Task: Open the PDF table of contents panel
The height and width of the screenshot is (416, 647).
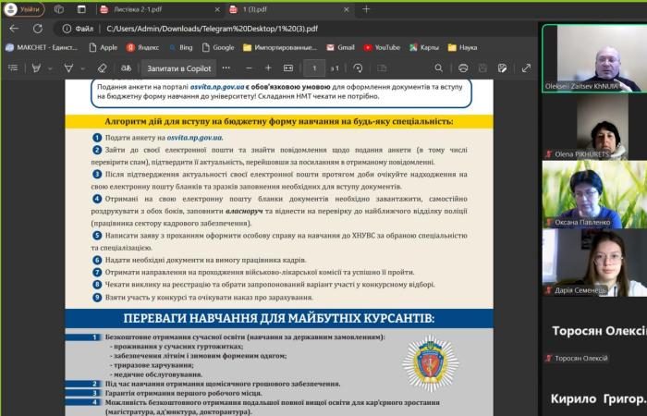Action: pos(11,67)
